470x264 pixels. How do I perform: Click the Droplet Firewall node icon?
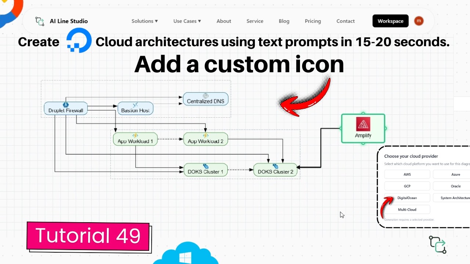click(66, 105)
